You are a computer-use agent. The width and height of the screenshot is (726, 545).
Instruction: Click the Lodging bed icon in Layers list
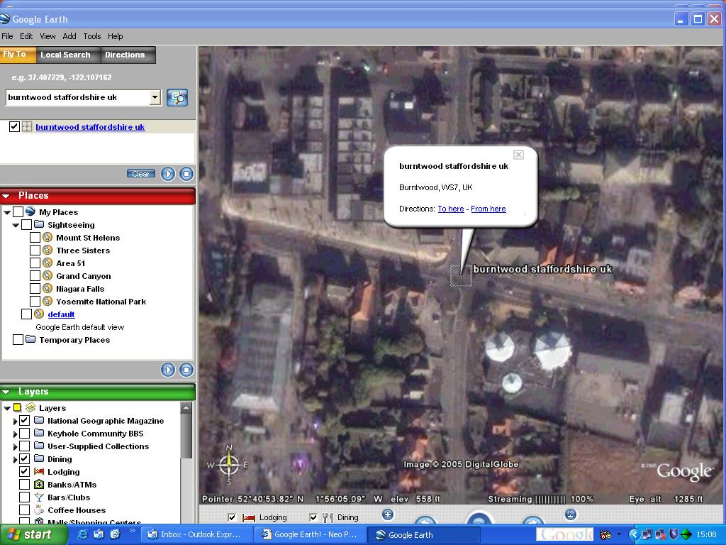39,471
